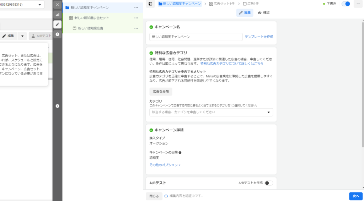Viewport: 364px width, 201px height.
Task: Open more options for 新しい認知度広告セット
Action: pyautogui.click(x=136, y=18)
